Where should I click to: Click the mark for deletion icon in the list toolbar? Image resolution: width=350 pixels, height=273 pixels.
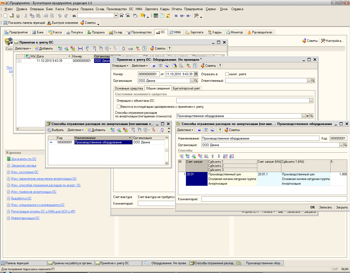73,48
